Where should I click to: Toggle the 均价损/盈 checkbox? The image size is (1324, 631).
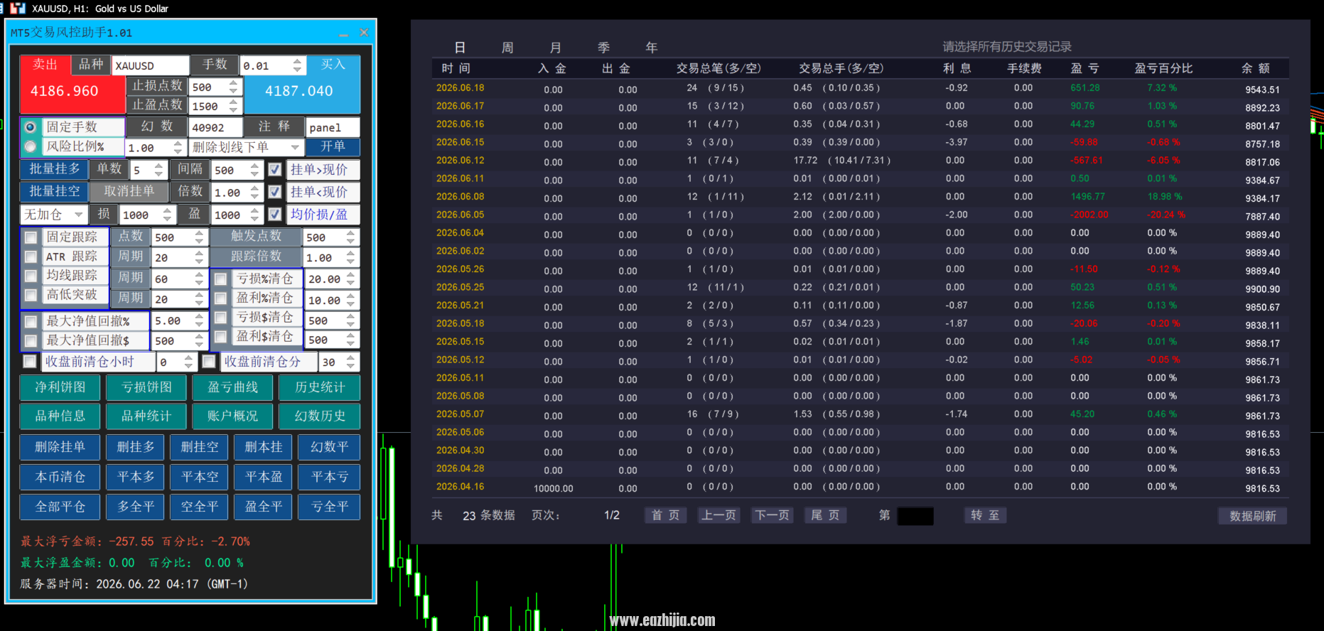tap(275, 214)
